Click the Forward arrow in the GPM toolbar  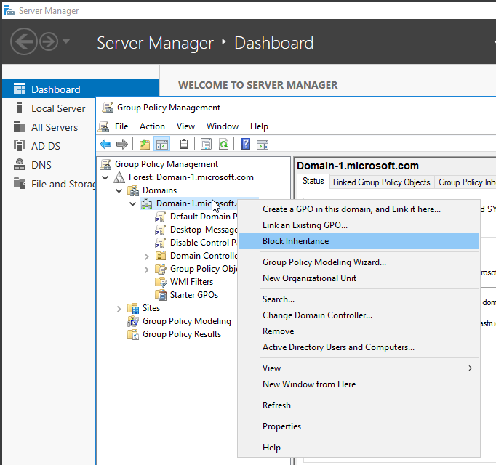[122, 145]
